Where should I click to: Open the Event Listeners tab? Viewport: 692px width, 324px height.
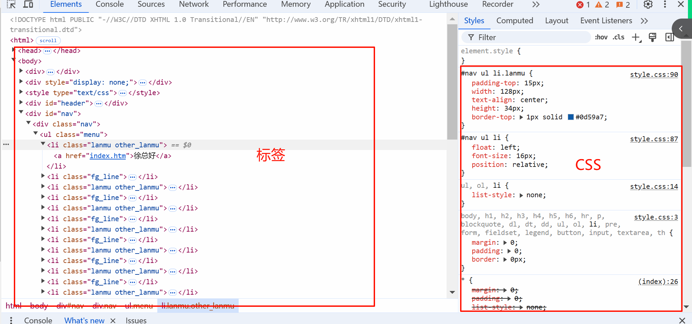606,21
